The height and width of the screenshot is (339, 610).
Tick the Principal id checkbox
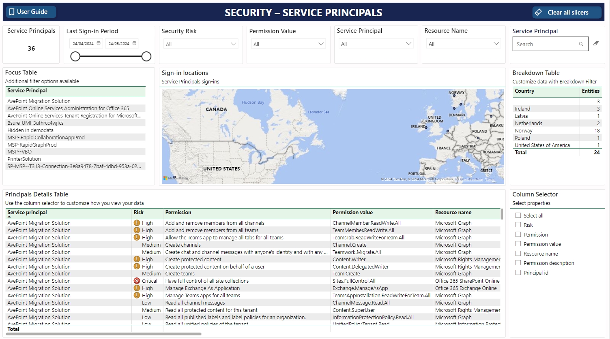click(x=518, y=273)
